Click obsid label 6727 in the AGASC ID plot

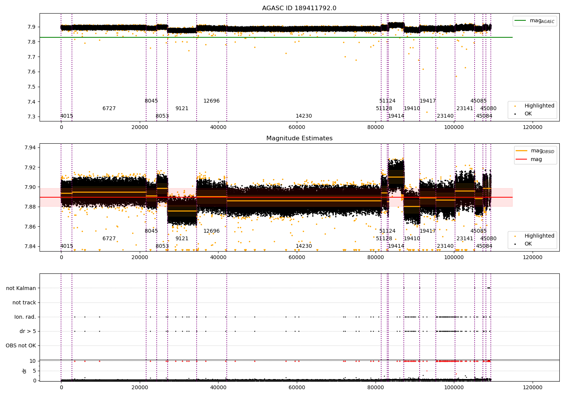(109, 109)
